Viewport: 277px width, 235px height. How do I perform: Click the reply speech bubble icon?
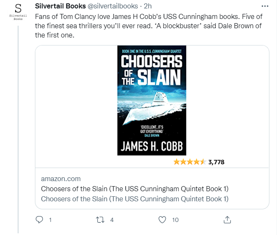pyautogui.click(x=40, y=219)
